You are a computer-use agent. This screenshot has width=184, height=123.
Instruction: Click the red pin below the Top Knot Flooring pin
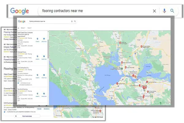148,92
